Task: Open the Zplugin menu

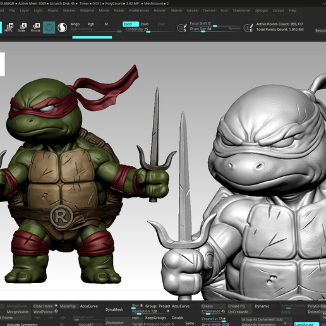Action: 262,10
